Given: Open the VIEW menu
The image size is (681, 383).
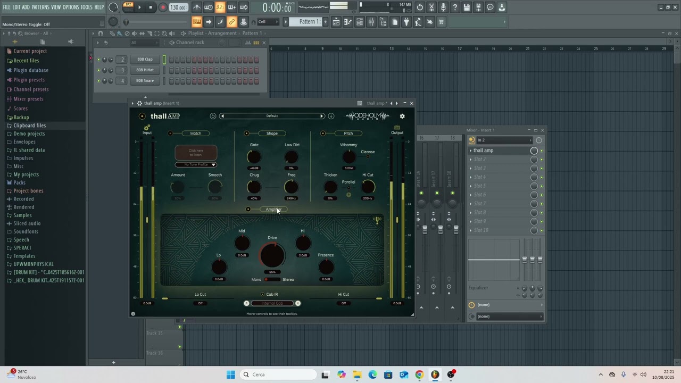Looking at the screenshot, I should pos(56,7).
